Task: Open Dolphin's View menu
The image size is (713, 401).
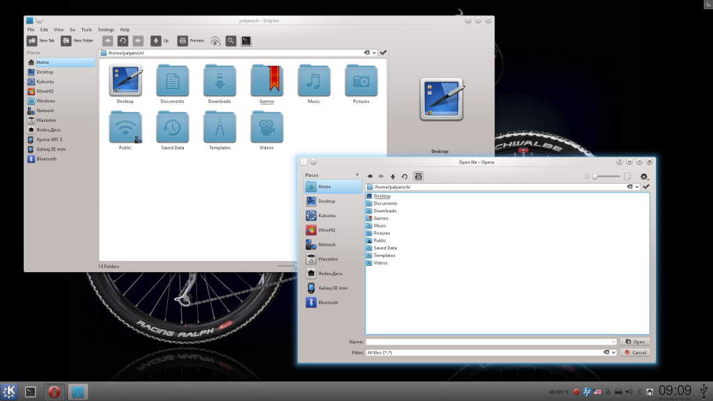Action: click(x=58, y=29)
